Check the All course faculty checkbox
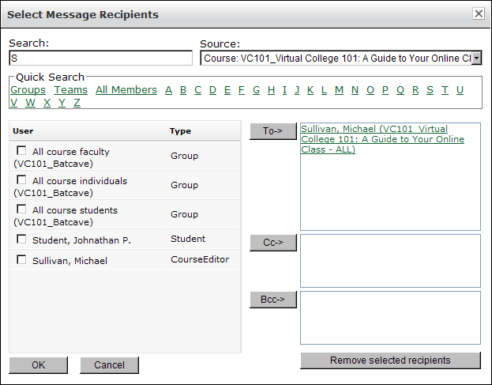Viewport: 492px width, 385px height. tap(21, 151)
